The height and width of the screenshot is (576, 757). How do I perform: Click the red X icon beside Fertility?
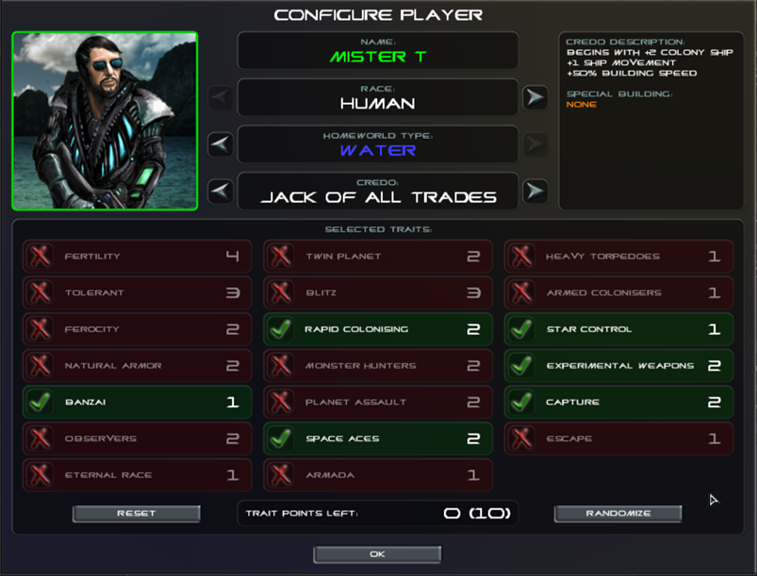pyautogui.click(x=40, y=256)
